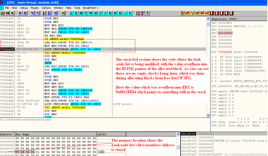Screen dimensions: 268x156
Task: Click the Close program X icon
Action: tap(12, 13)
